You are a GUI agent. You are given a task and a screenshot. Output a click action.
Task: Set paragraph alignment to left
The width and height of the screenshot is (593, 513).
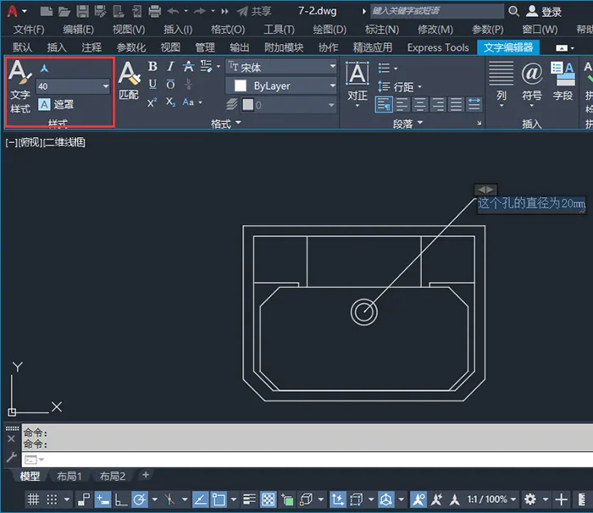402,104
